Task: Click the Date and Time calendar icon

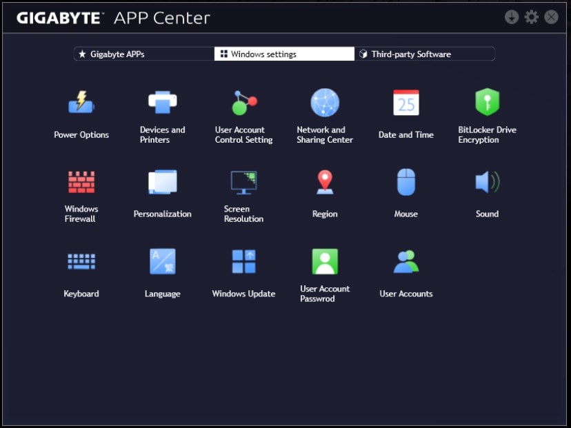Action: [405, 103]
